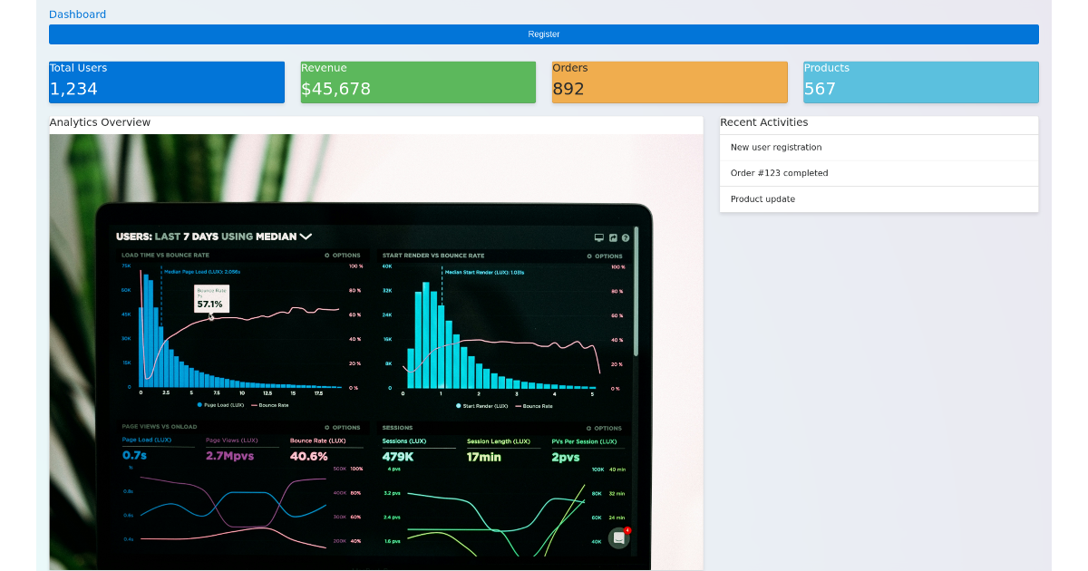Select the New user registration activity
This screenshot has height=571, width=1088.
click(776, 147)
